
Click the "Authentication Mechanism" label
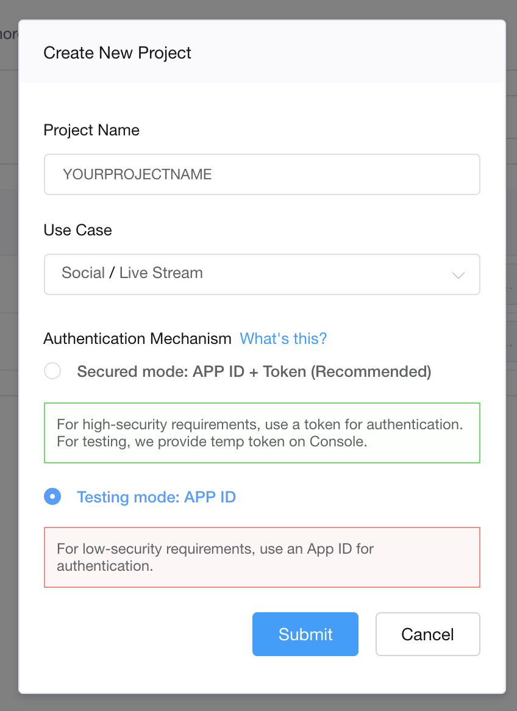pyautogui.click(x=137, y=338)
